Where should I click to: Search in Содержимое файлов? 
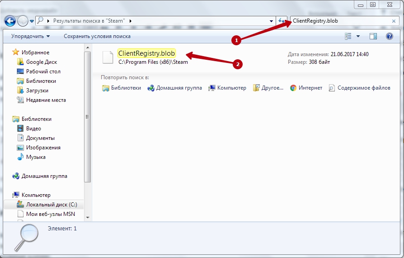click(x=360, y=88)
